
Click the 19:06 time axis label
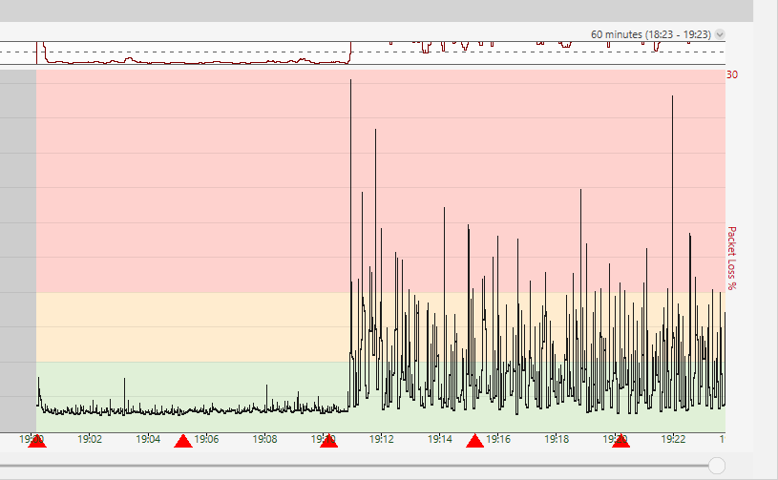206,439
